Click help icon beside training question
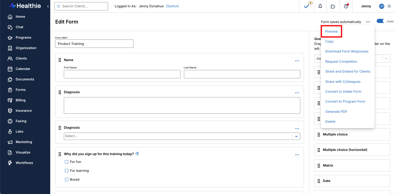This screenshot has width=395, height=194. [137, 154]
